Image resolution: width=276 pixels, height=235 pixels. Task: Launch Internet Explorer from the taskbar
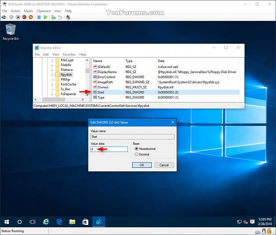point(46,222)
